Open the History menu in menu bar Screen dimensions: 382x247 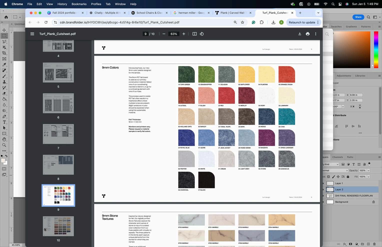point(62,4)
